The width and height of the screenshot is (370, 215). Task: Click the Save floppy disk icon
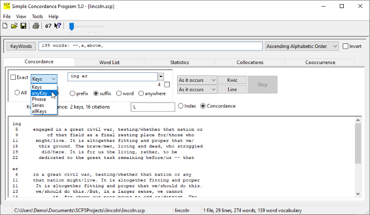click(x=23, y=26)
